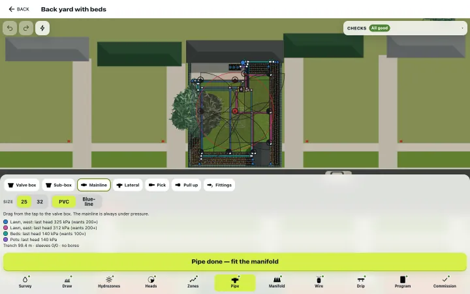Switch pipe material to Blue-line
The image size is (470, 294).
tap(89, 202)
